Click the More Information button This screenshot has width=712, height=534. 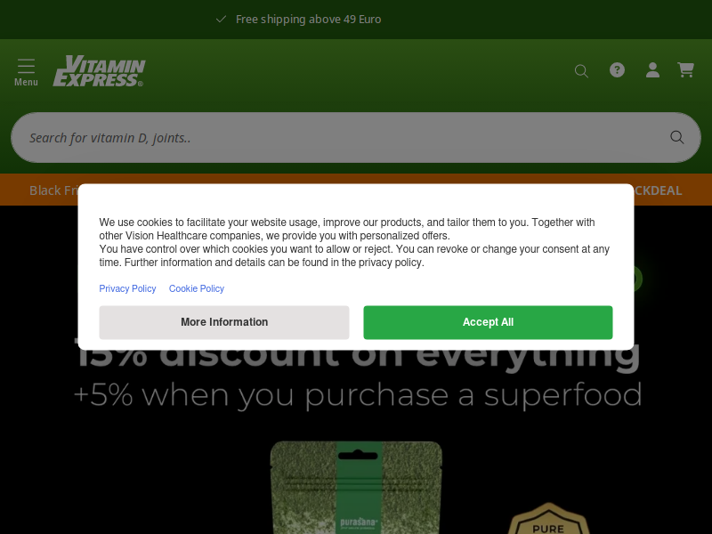[x=224, y=322]
